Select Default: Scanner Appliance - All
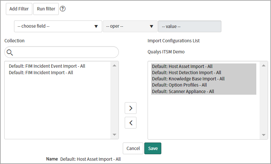This screenshot has width=271, height=164. pos(204,91)
